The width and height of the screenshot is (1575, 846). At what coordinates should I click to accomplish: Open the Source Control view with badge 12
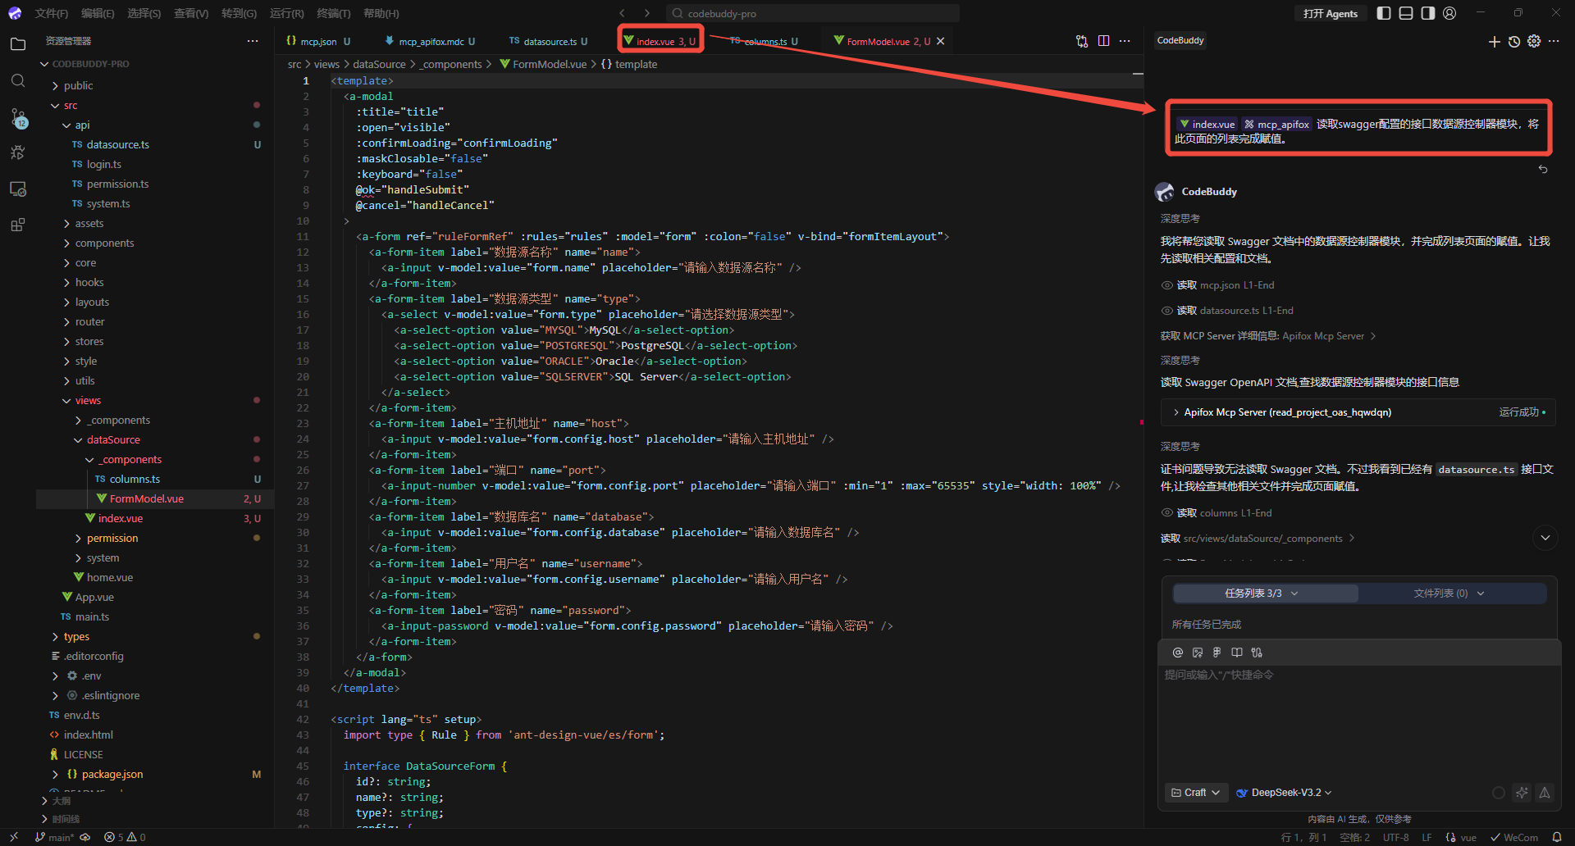click(18, 118)
